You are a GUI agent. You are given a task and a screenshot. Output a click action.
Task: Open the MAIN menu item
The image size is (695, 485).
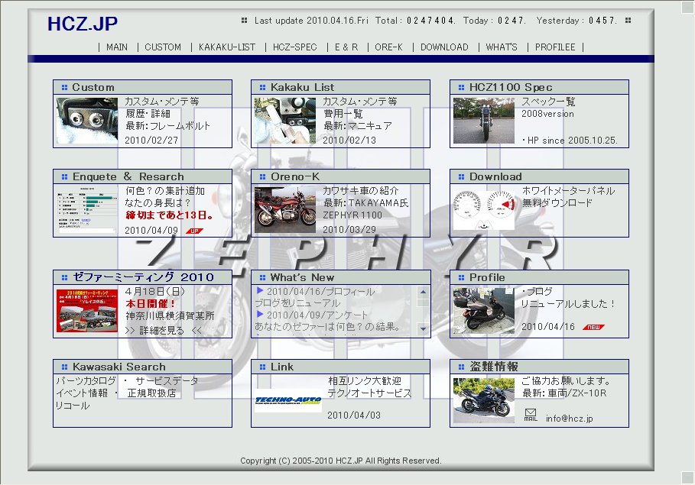coord(117,47)
